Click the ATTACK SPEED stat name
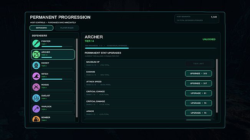Viewport: 250px width, 140px height. [94, 82]
